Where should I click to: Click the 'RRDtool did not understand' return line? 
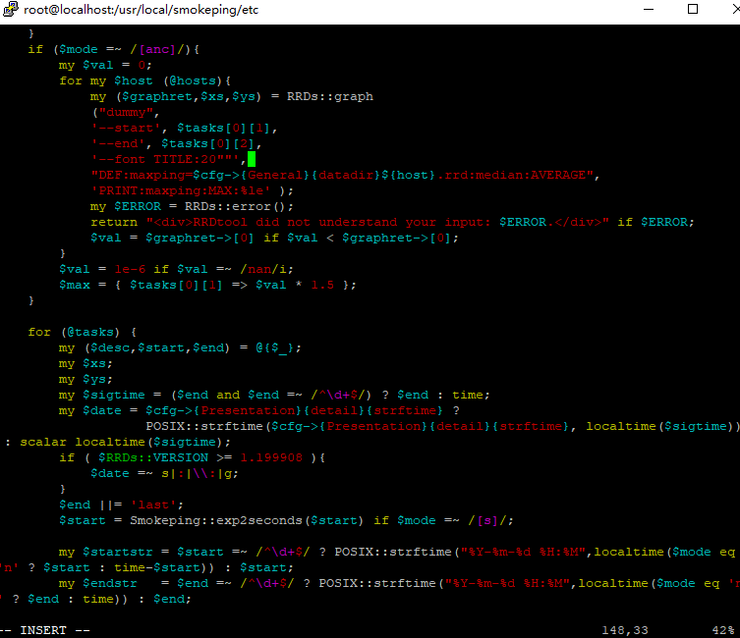point(392,222)
